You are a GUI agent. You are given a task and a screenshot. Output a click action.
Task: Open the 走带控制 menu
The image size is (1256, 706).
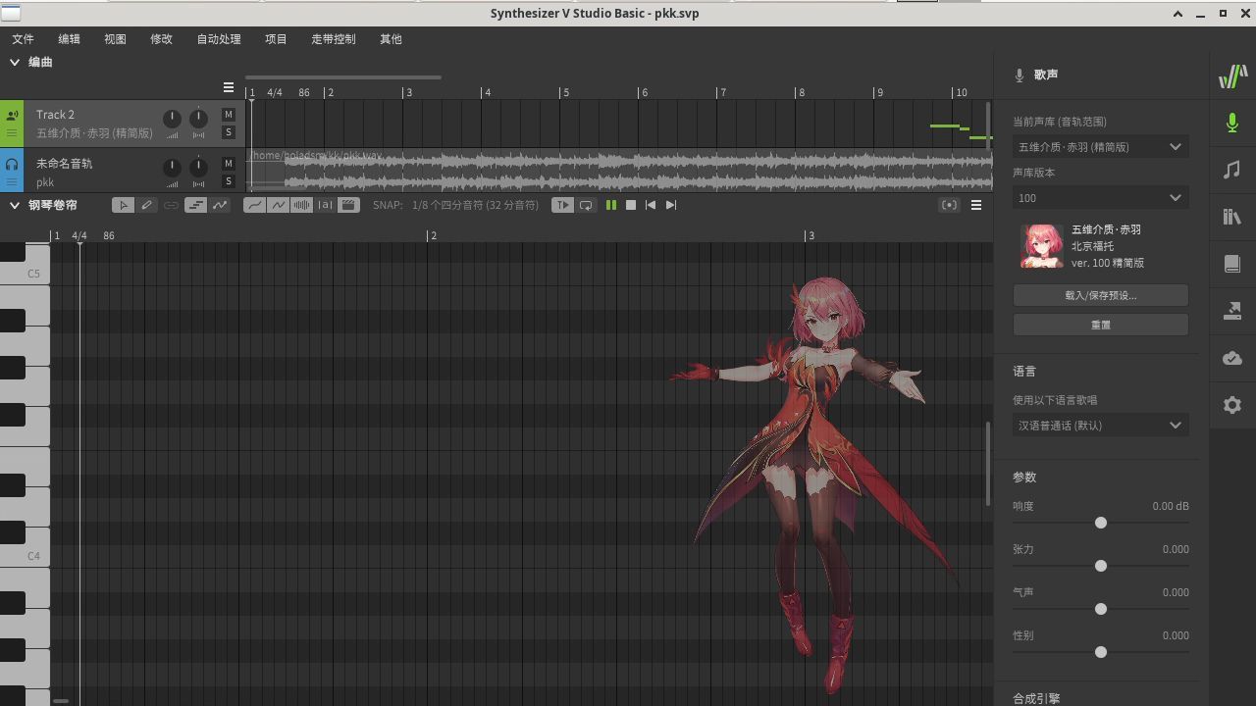pyautogui.click(x=333, y=39)
